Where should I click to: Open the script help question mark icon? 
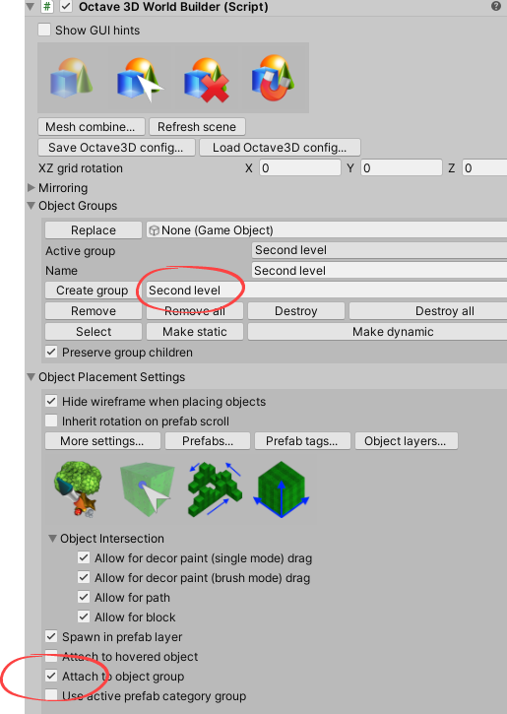coord(496,6)
